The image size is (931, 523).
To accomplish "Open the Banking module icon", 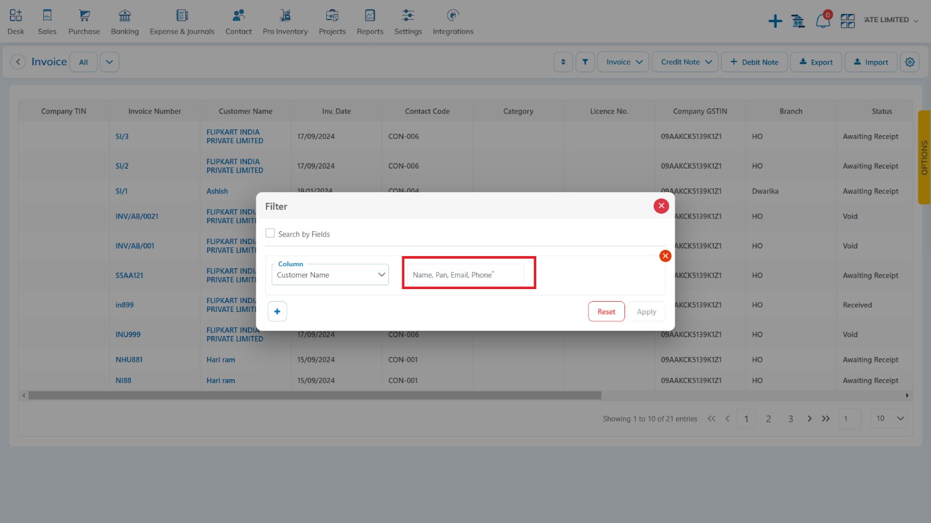I will point(124,21).
